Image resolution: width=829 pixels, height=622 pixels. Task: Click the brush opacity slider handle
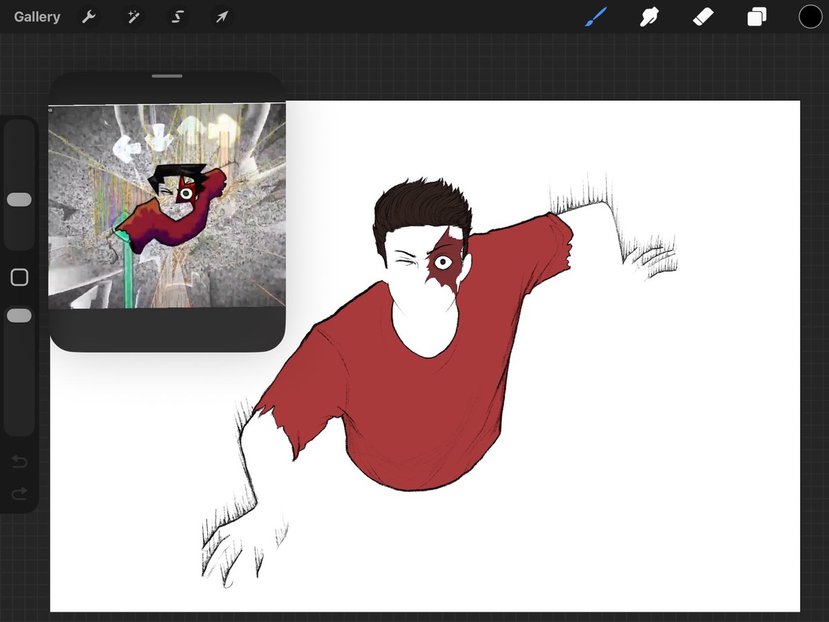coord(19,316)
